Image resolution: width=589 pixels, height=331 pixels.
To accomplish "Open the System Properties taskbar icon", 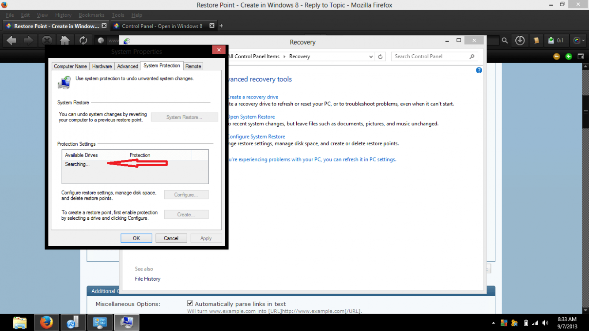I will click(127, 323).
